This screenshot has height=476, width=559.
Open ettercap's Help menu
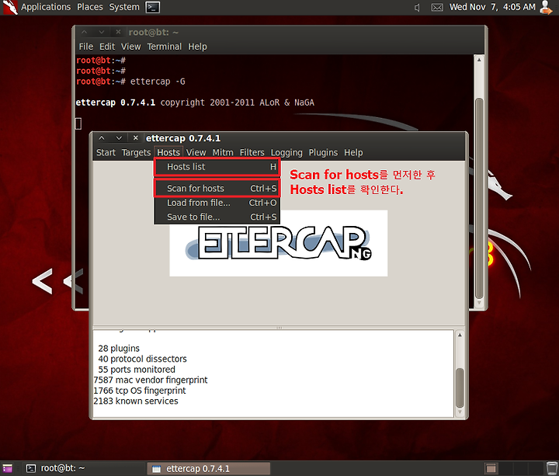tap(353, 153)
